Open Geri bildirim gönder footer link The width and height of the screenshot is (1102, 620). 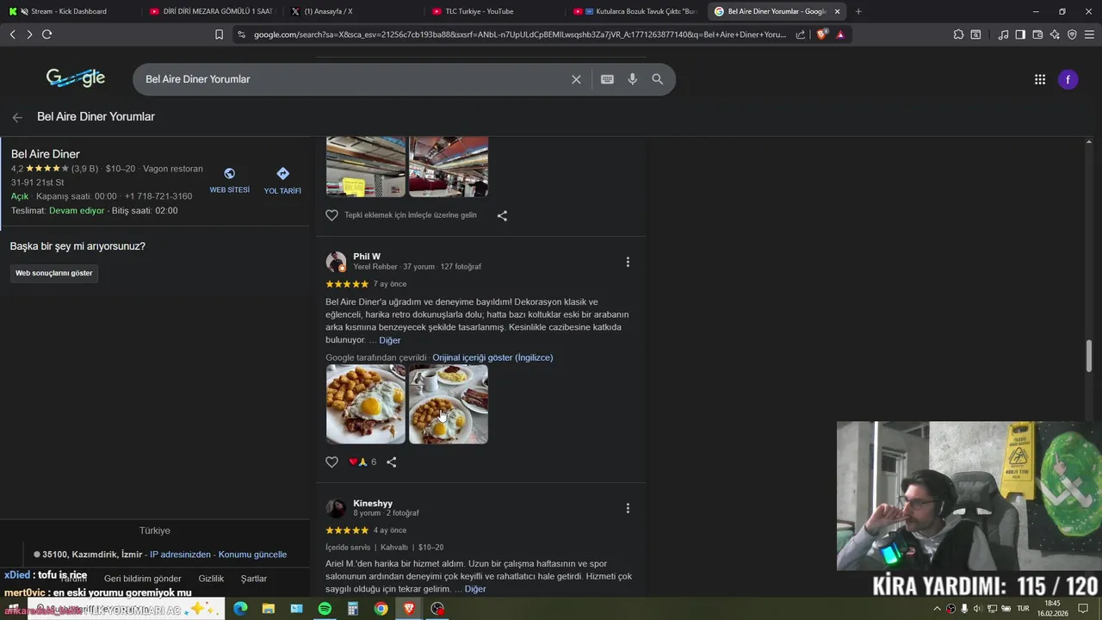coord(143,579)
